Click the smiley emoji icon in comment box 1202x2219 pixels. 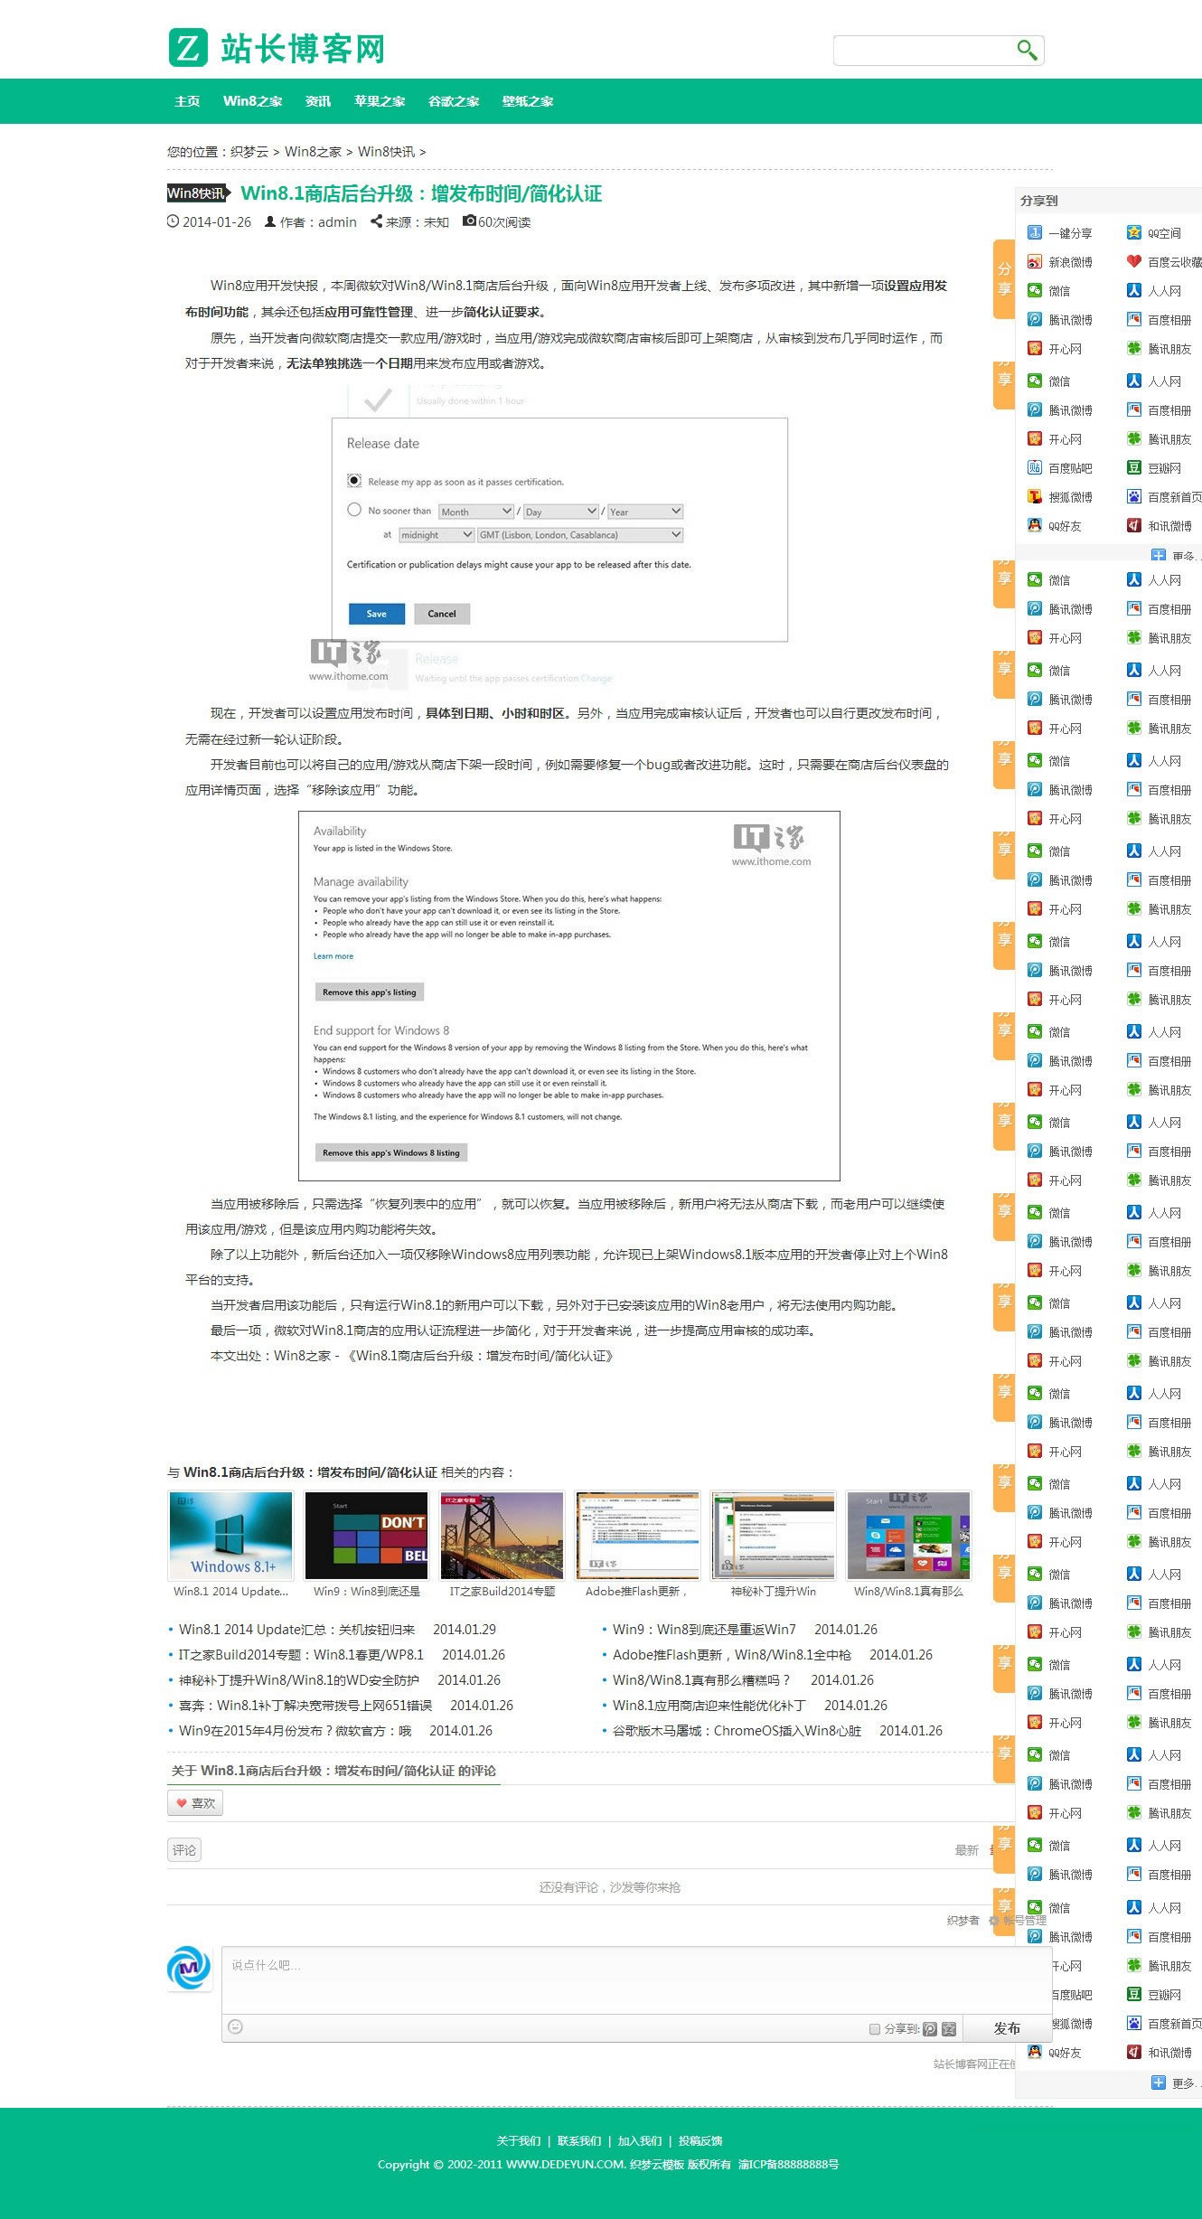[x=235, y=2026]
